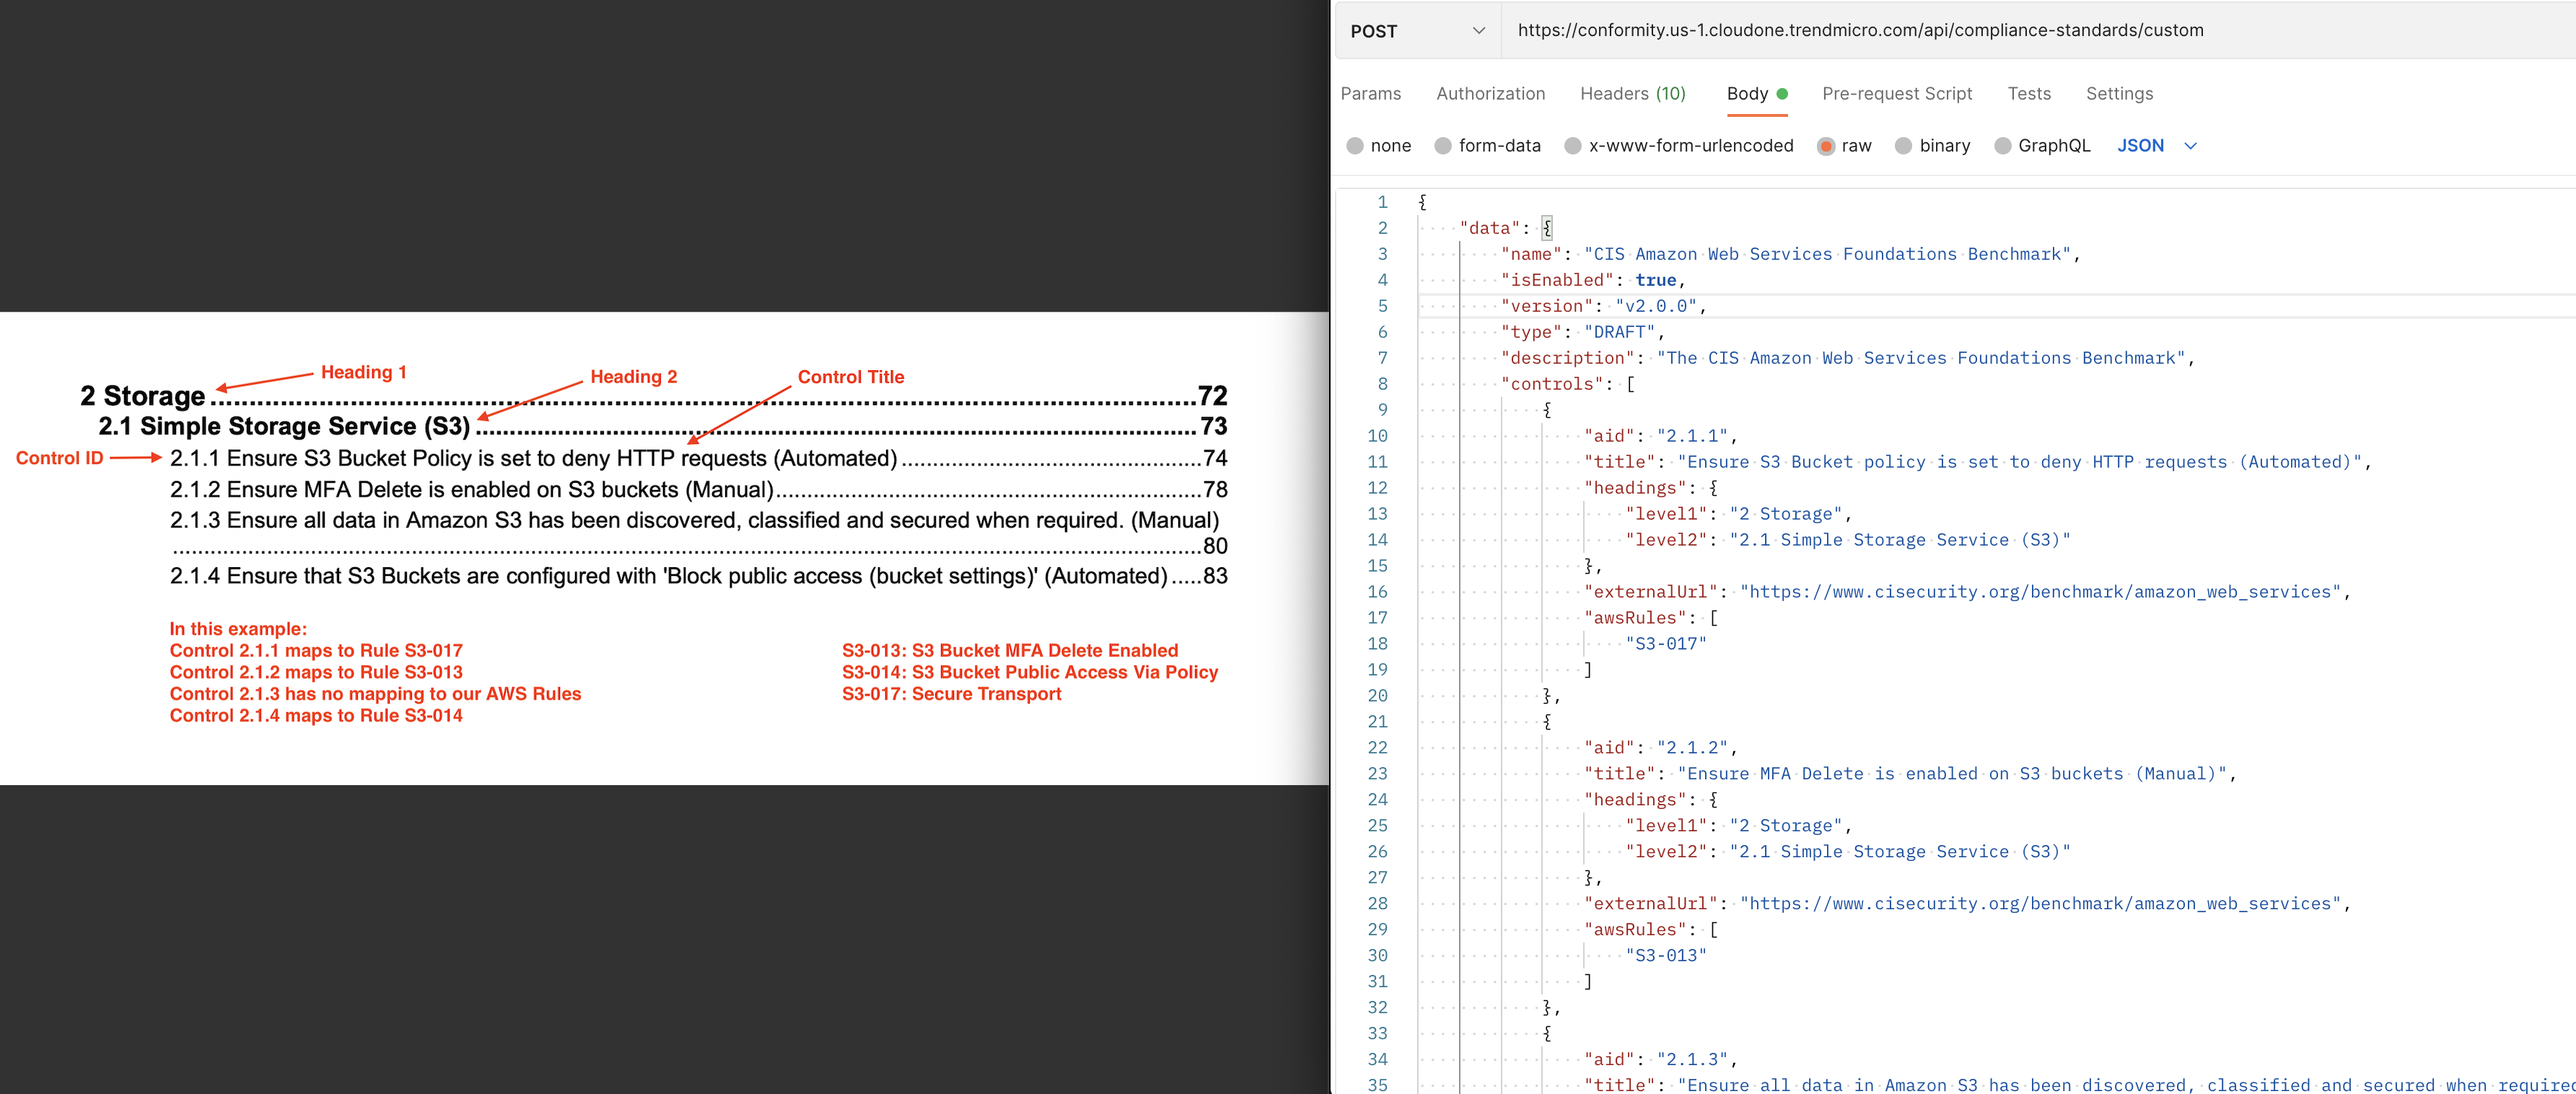Screen dimensions: 2576x1094
Task: Switch to the Params tab
Action: (x=1370, y=93)
